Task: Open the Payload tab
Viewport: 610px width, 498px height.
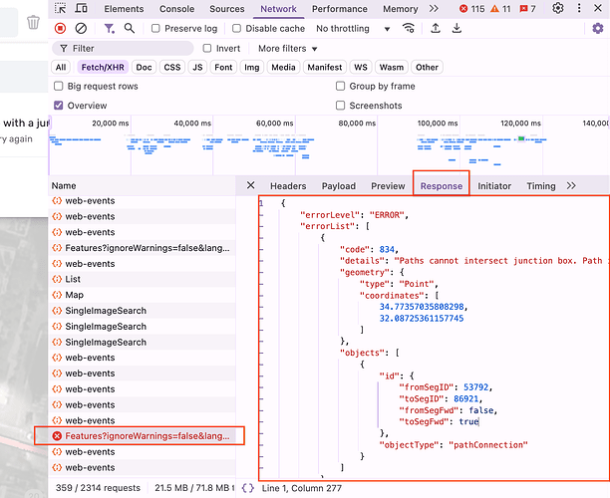Action: 339,186
